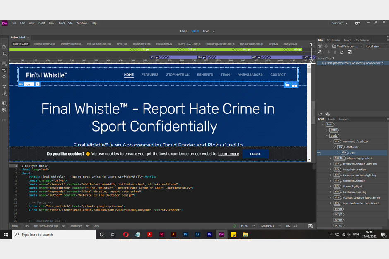389x259 pixels.
Task: Click the preview in browser icon in status bar
Action: tap(310, 226)
